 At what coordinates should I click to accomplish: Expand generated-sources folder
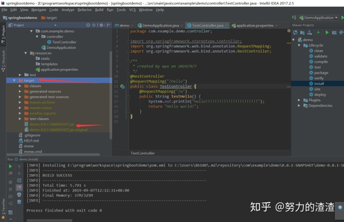(x=20, y=91)
